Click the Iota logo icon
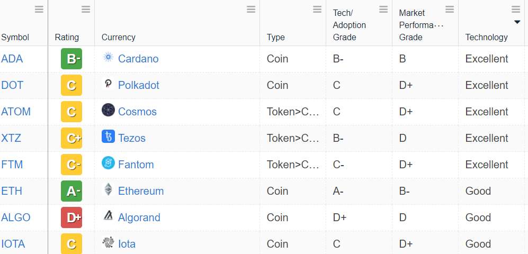 point(108,243)
